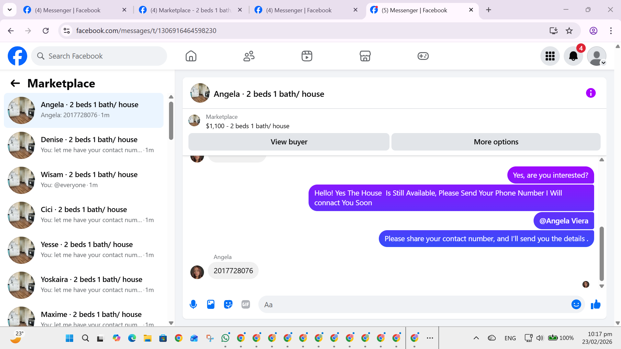Viewport: 621px width, 349px height.
Task: Open the emoji picker
Action: pos(576,304)
